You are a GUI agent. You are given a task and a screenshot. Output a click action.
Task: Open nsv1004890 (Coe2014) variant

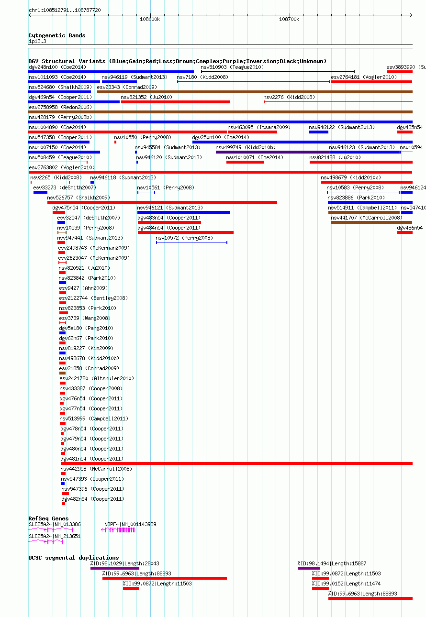click(x=57, y=128)
